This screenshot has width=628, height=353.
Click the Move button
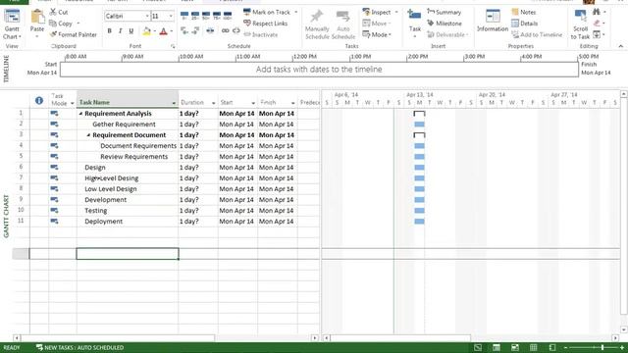pyautogui.click(x=377, y=24)
